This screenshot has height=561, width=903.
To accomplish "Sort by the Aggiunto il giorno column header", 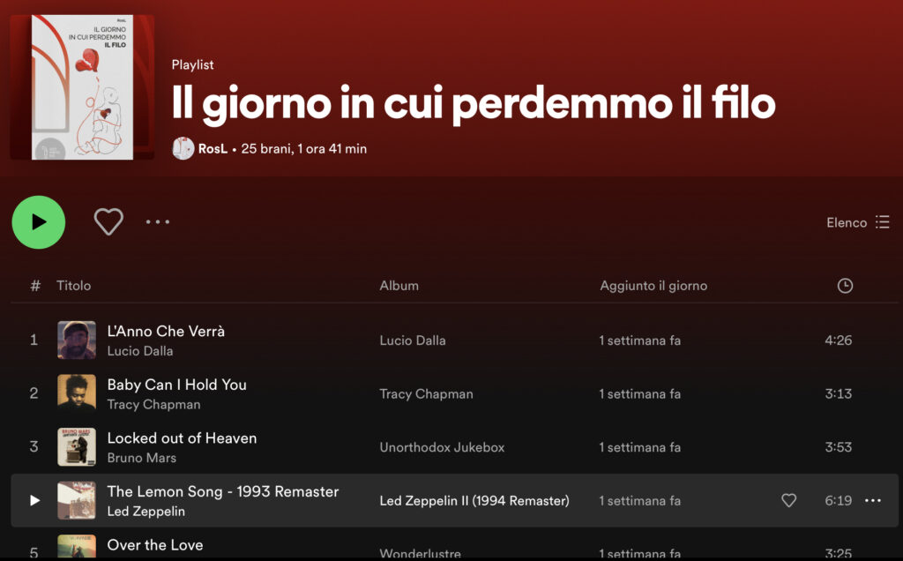I will click(x=653, y=286).
